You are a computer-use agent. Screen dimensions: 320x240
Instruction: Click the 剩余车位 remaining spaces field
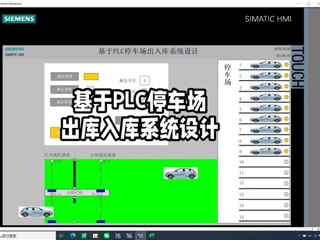(145, 81)
